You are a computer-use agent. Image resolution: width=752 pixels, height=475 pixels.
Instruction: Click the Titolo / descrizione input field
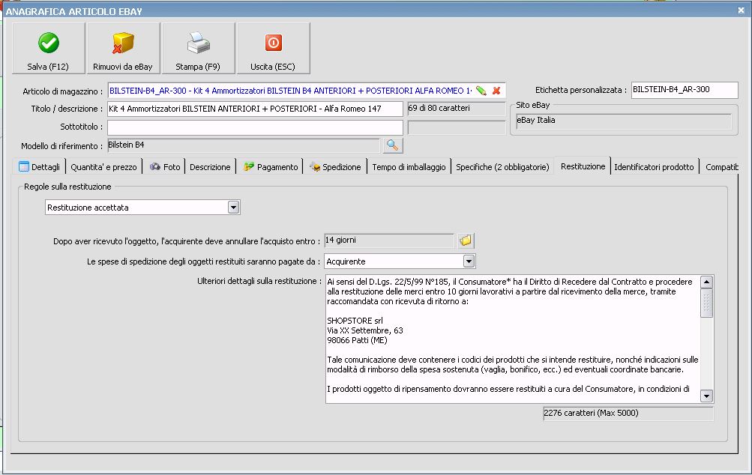pyautogui.click(x=255, y=109)
